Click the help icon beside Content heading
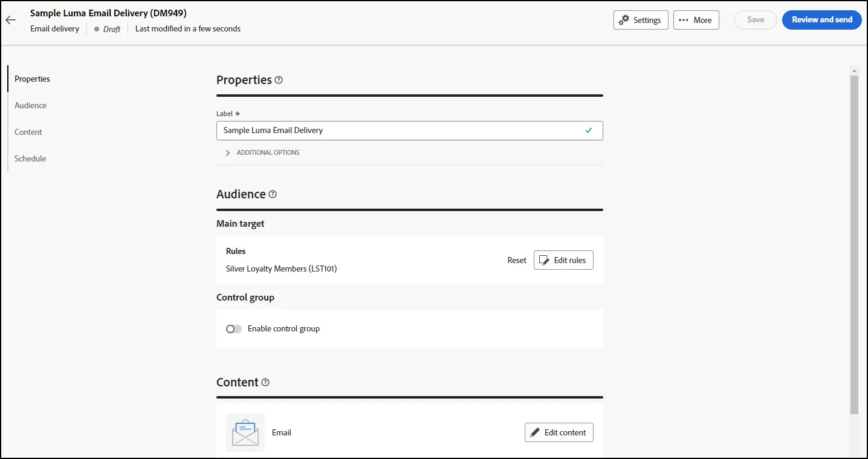The width and height of the screenshot is (868, 459). 265,382
